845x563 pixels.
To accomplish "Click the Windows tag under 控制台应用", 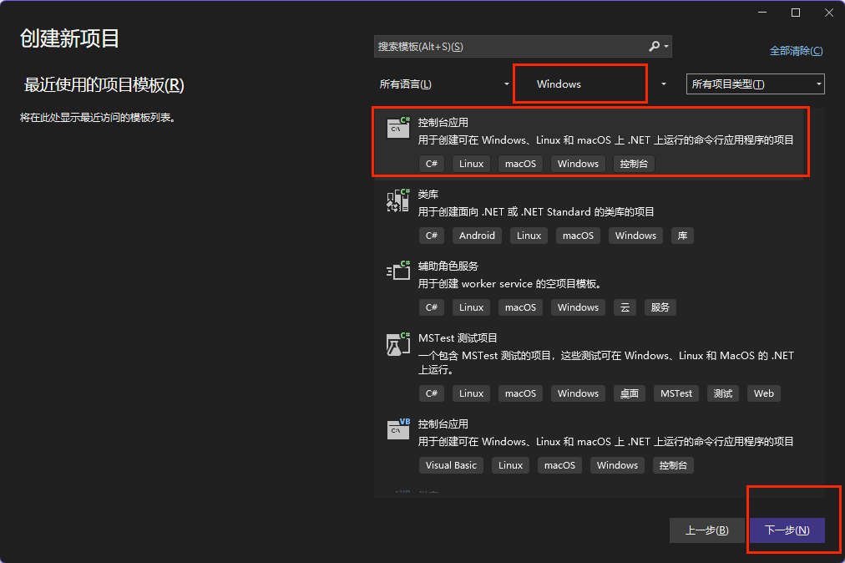I will click(577, 163).
